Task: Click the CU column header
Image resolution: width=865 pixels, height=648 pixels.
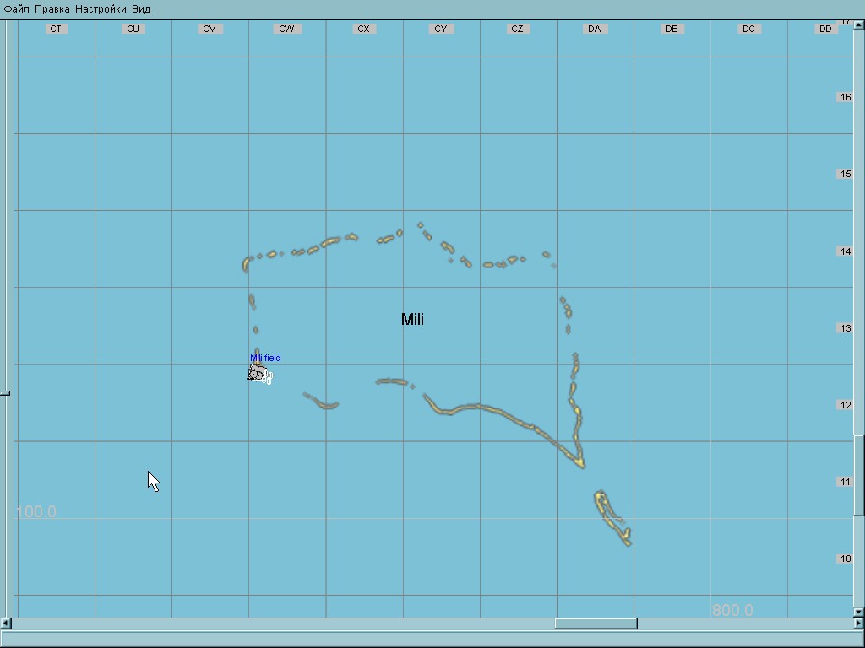Action: click(x=133, y=29)
